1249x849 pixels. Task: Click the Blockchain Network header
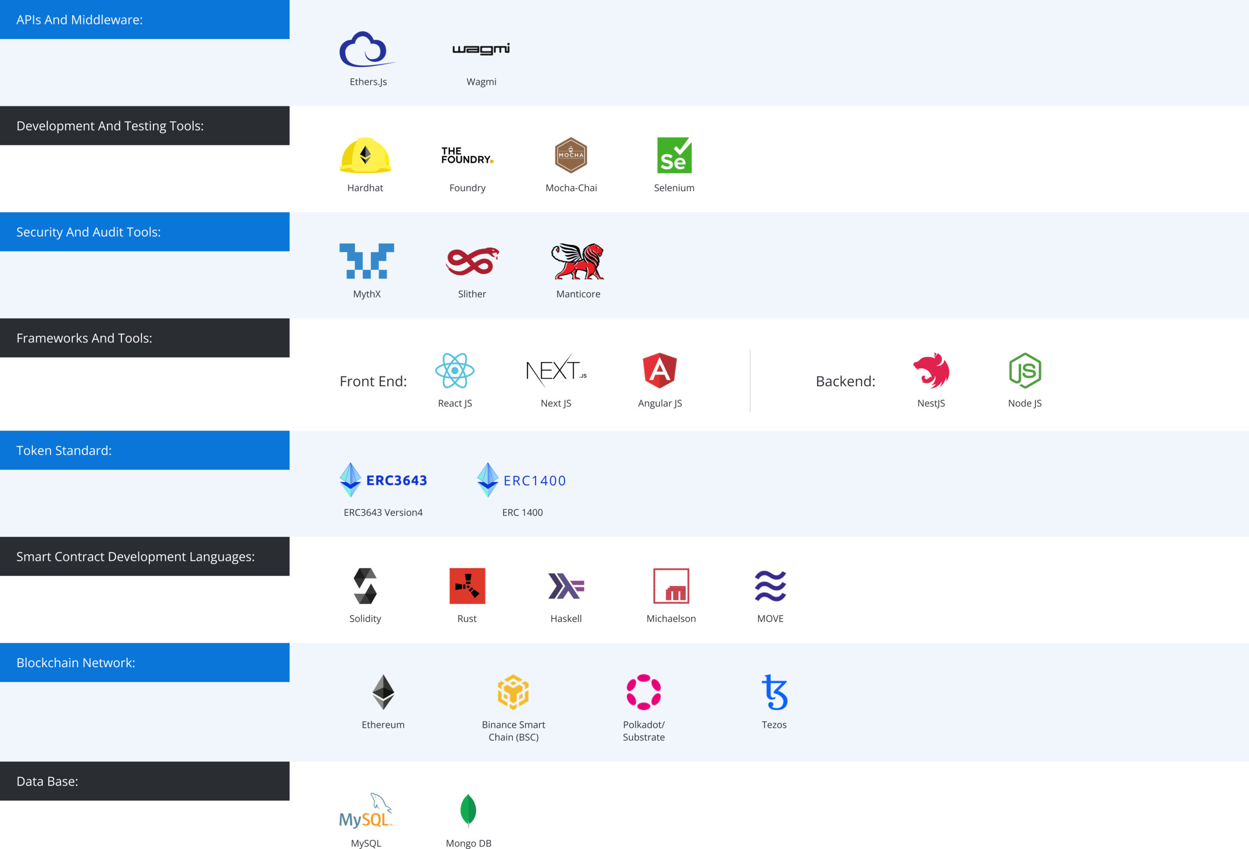144,663
